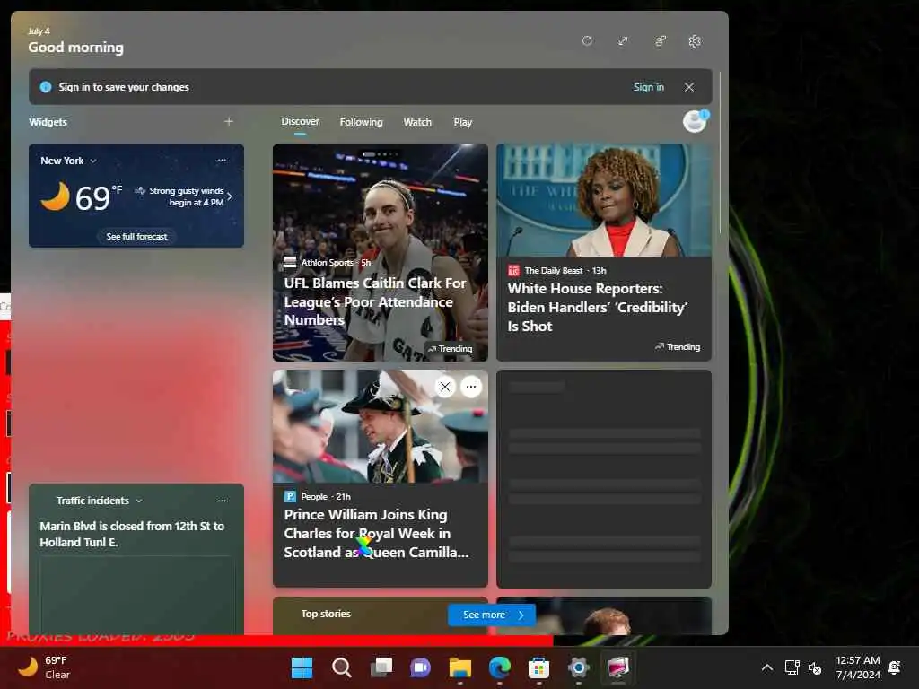Image resolution: width=919 pixels, height=689 pixels.
Task: Open the personalize feed icon in header
Action: (x=661, y=40)
